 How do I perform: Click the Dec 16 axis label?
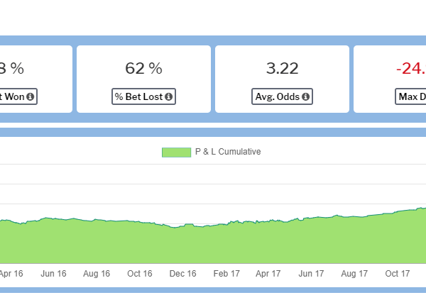pyautogui.click(x=182, y=273)
